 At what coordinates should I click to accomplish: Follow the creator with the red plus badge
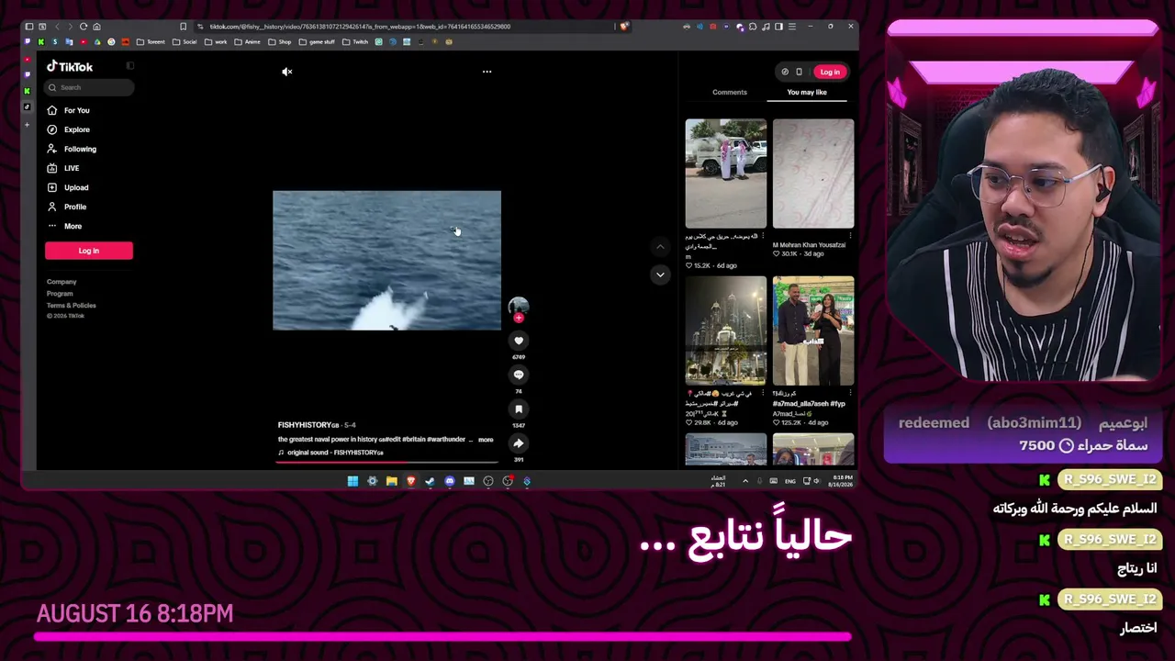click(519, 319)
